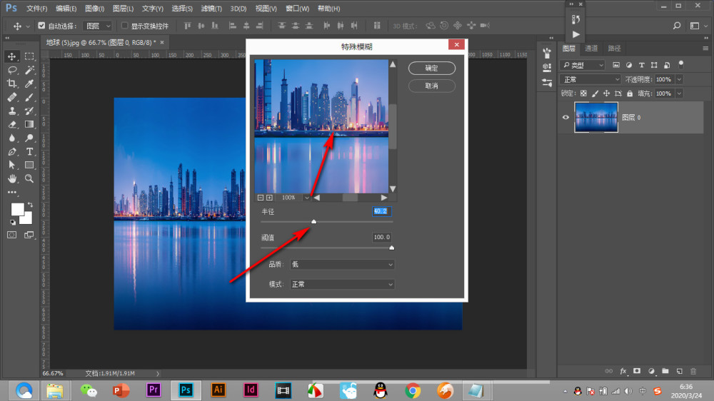Open the 选择(S) menu
714x401 pixels.
coord(181,8)
